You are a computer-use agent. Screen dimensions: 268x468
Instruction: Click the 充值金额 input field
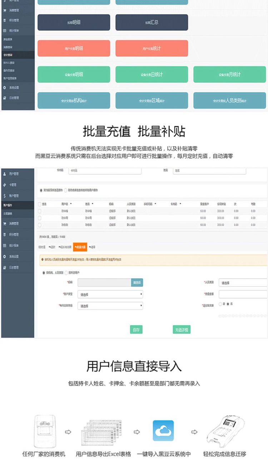click(243, 294)
